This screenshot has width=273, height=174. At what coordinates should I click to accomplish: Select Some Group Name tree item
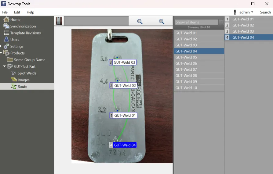tap(30, 60)
